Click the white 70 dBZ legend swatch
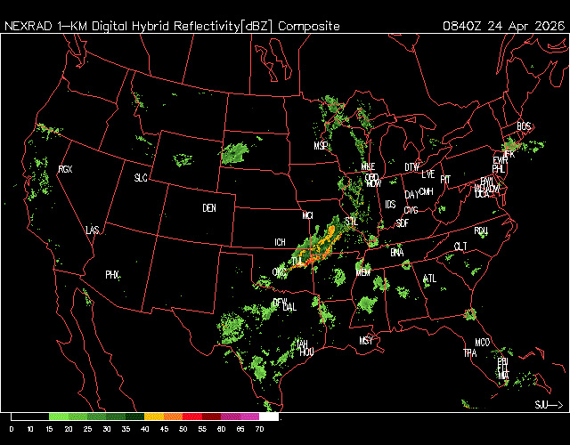This screenshot has height=445, width=570. [269, 417]
